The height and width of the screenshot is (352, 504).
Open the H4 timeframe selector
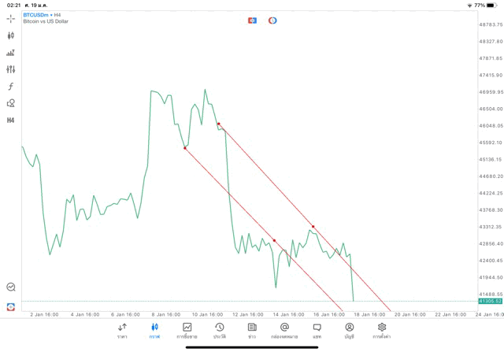(11, 120)
